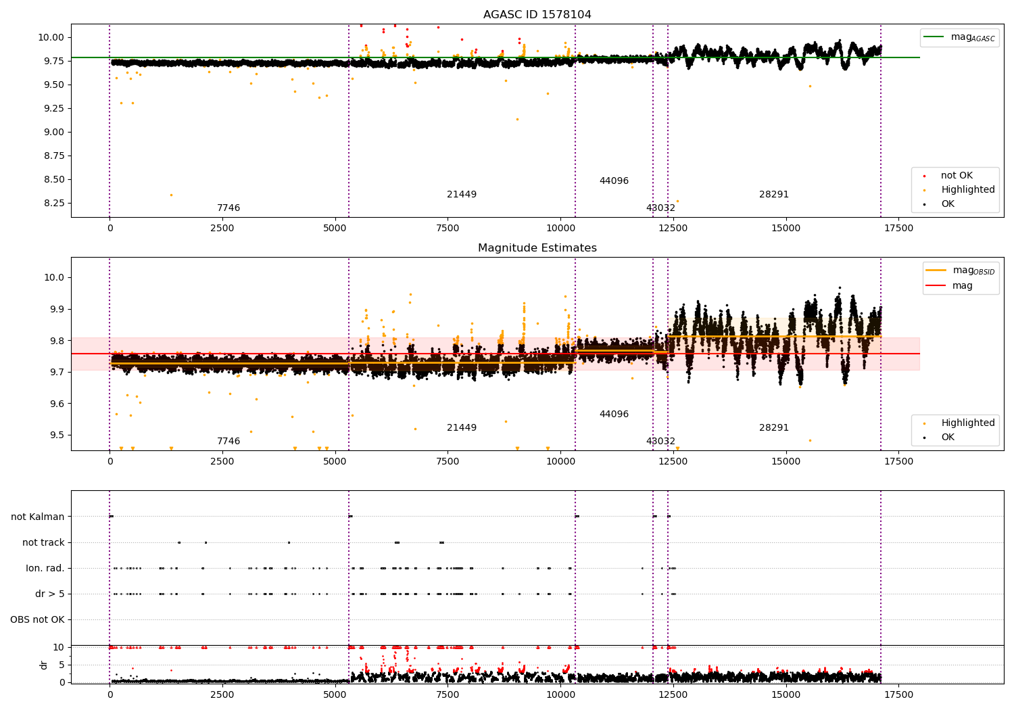Click the "not OK" legend label

[957, 176]
